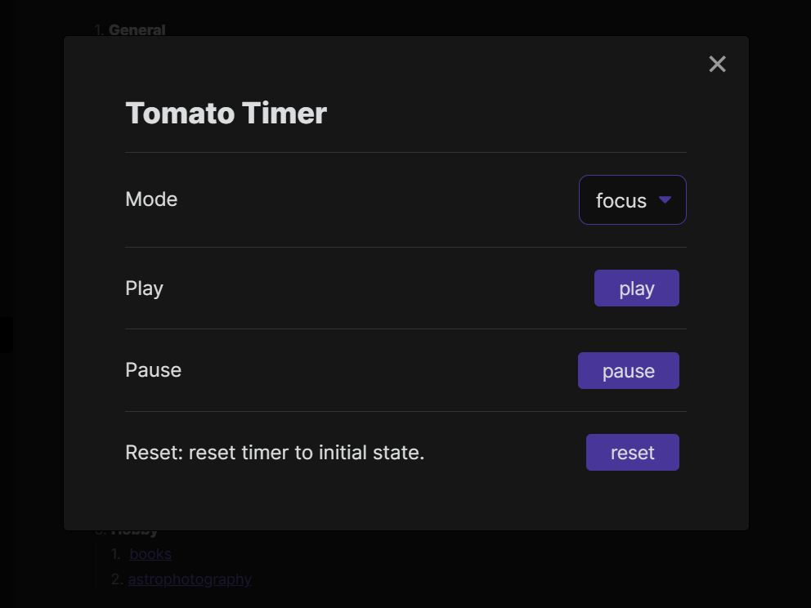This screenshot has height=608, width=811.
Task: Click the Play row label text
Action: (x=144, y=288)
